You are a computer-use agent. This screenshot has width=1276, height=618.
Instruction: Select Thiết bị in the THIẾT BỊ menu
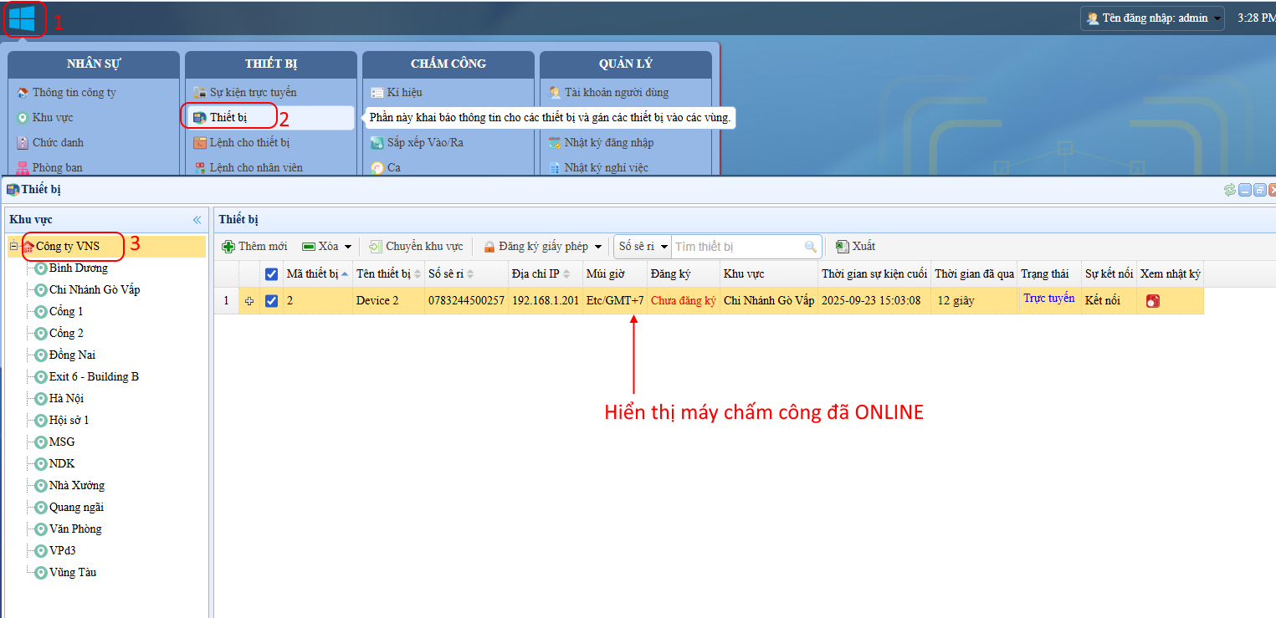(x=228, y=117)
